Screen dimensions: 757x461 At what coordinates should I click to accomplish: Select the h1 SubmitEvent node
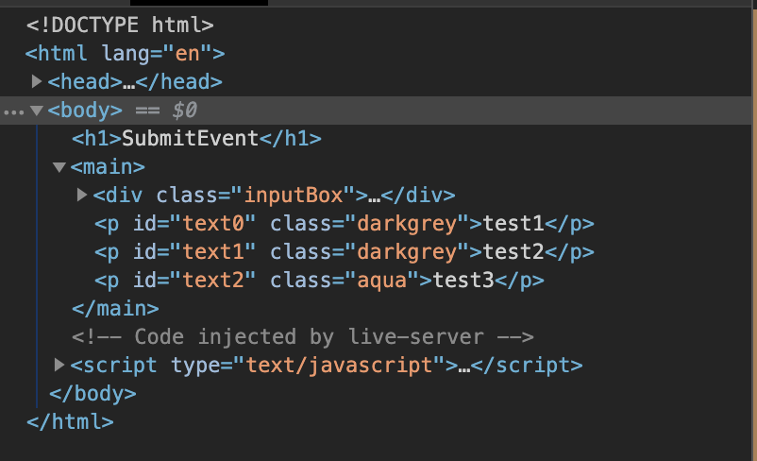[196, 139]
